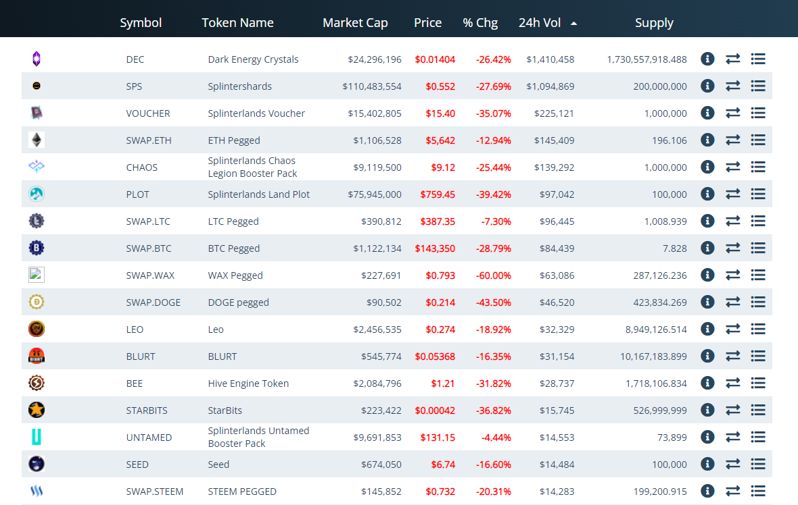Open info for DEC token
The height and width of the screenshot is (505, 798).
707,59
